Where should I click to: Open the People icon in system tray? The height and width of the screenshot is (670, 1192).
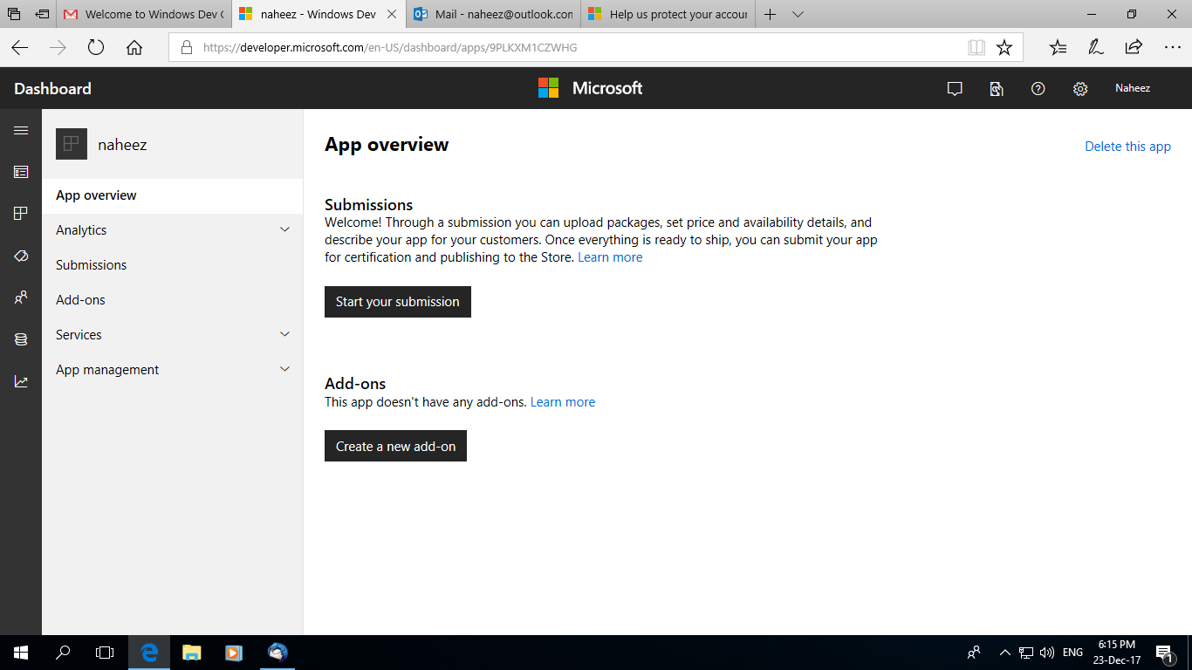pos(974,653)
